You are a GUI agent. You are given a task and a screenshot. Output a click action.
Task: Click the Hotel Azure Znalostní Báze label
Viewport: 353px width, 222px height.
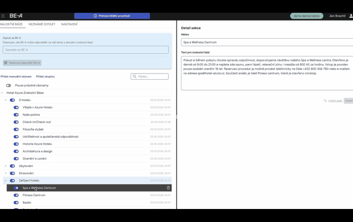click(25, 93)
